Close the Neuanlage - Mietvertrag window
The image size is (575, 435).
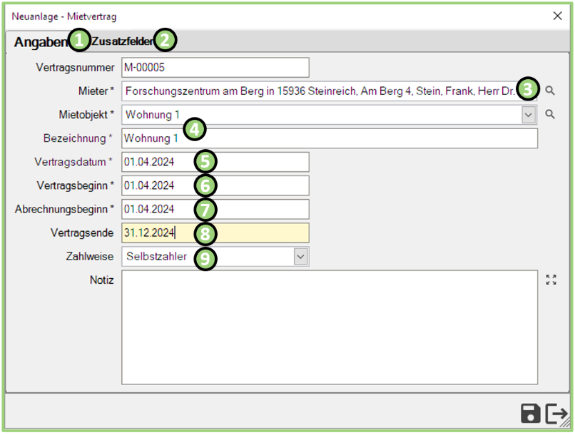557,16
